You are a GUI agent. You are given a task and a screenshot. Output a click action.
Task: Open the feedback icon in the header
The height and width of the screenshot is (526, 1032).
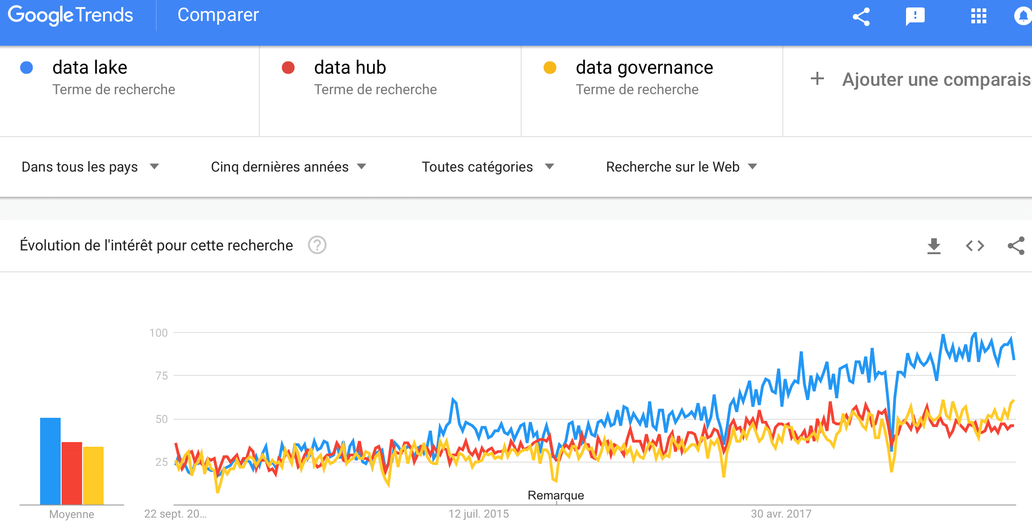pos(915,17)
